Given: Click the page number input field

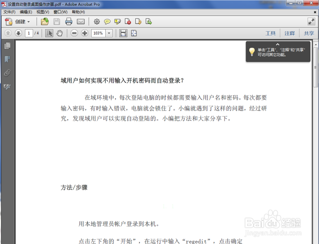Looking at the screenshot, I should coord(28,33).
